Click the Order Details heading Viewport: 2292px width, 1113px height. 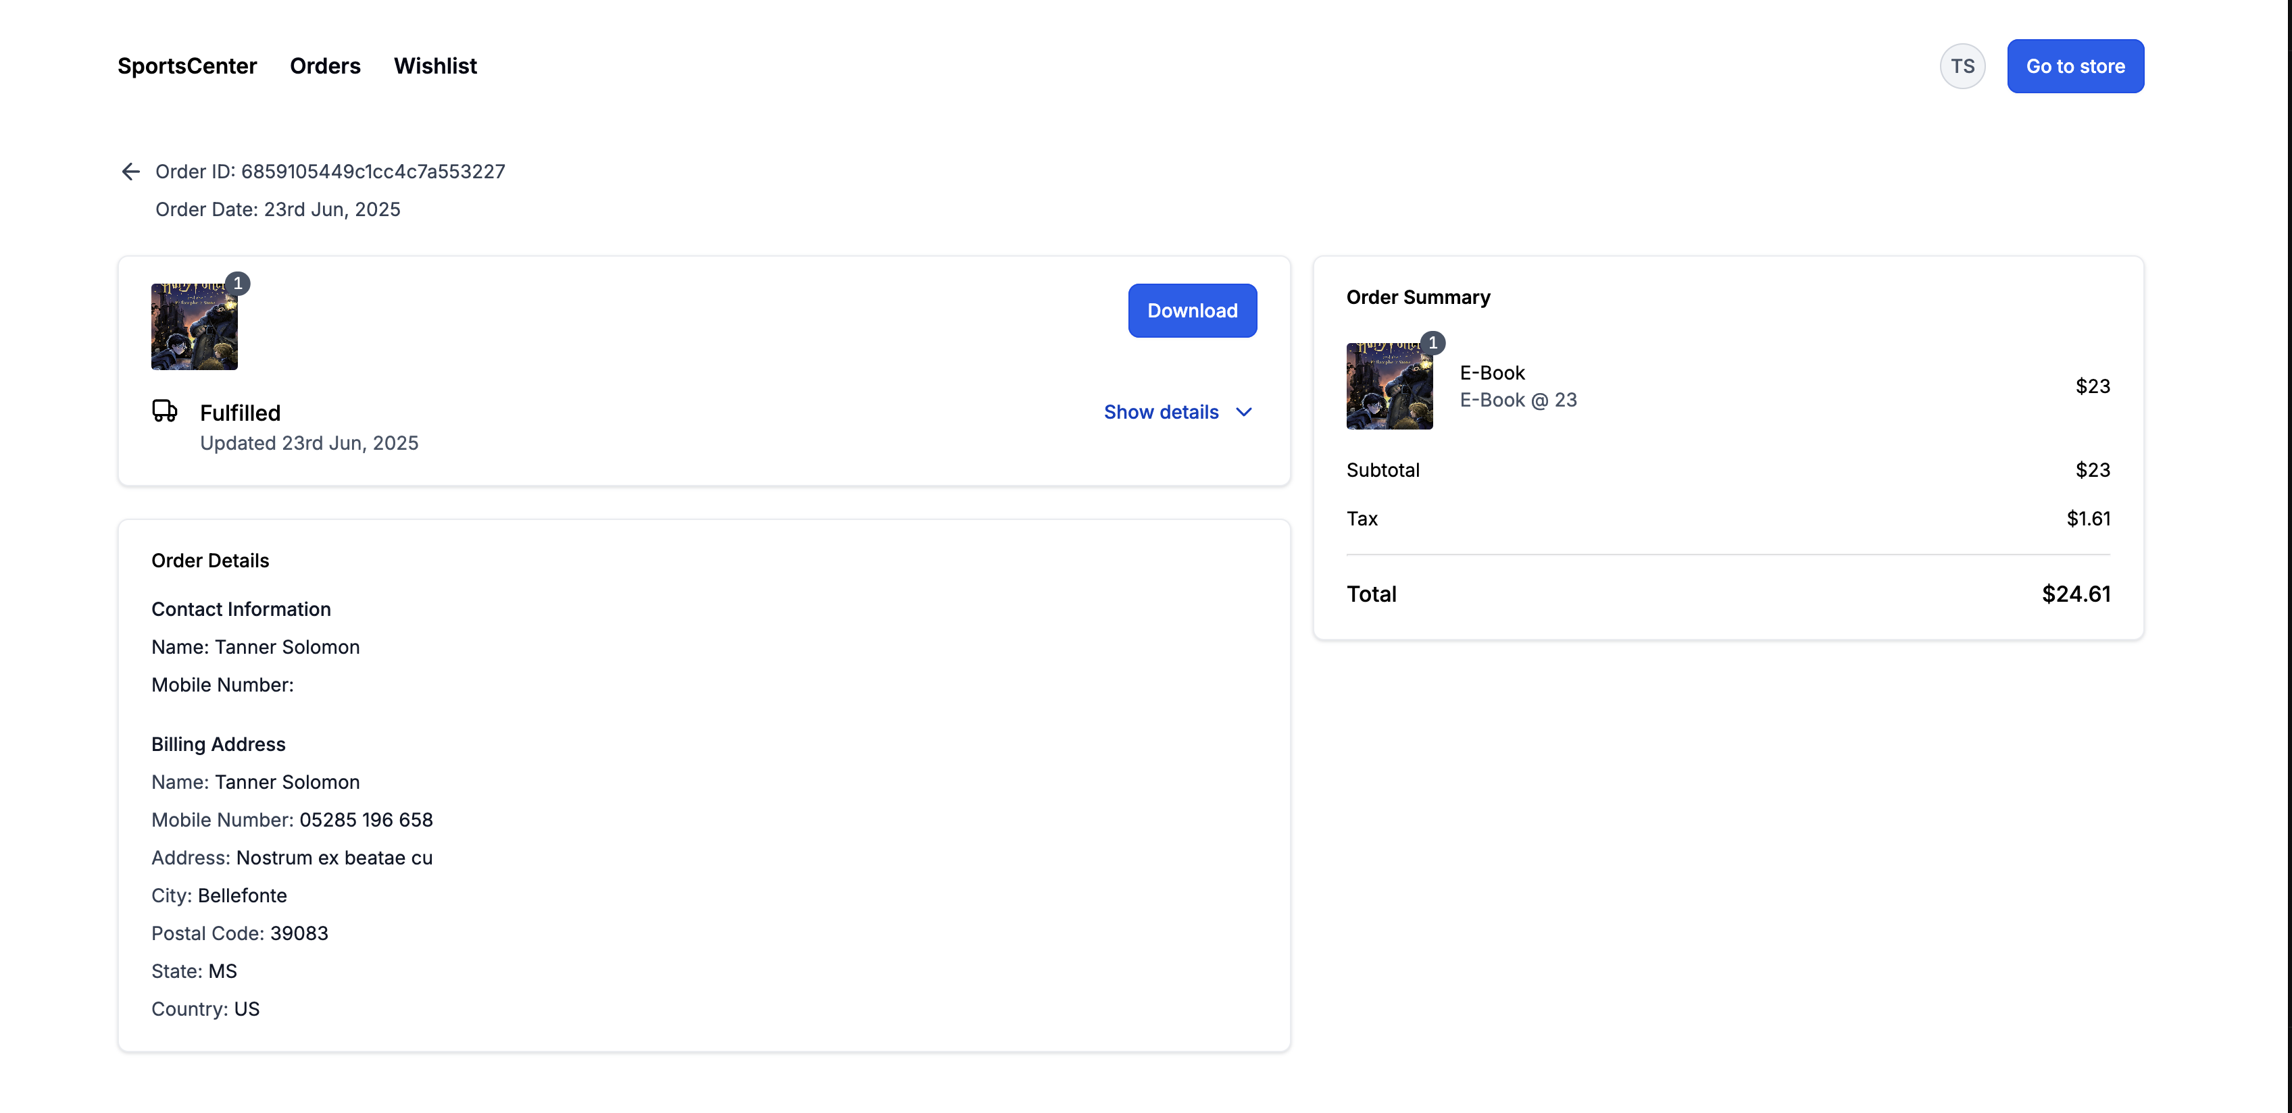point(210,560)
